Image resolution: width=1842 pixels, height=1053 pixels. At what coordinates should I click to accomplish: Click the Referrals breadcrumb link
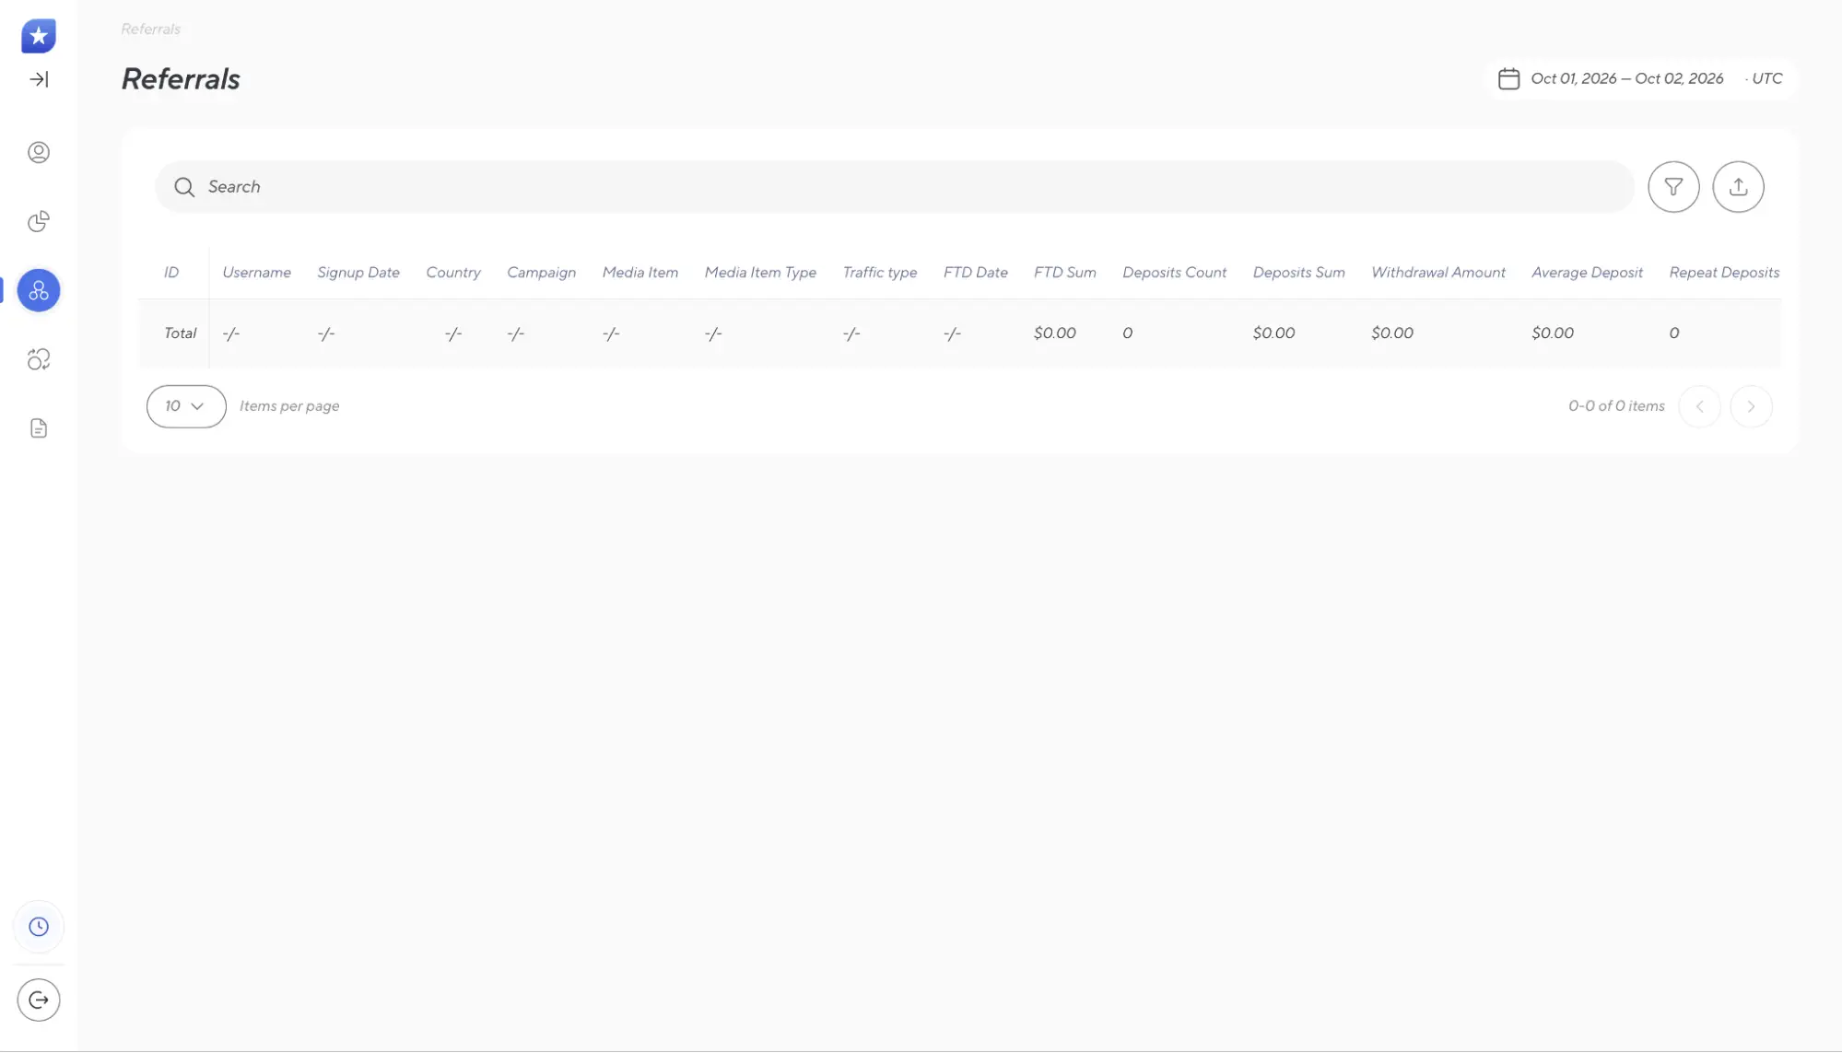(150, 29)
